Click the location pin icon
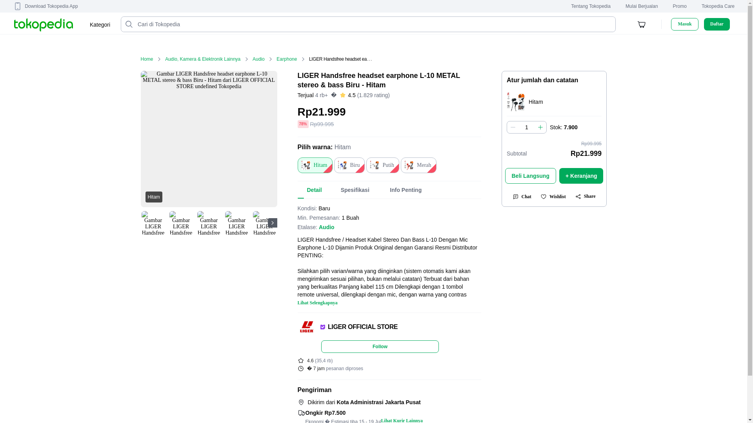Viewport: 753px width, 423px height. (301, 402)
